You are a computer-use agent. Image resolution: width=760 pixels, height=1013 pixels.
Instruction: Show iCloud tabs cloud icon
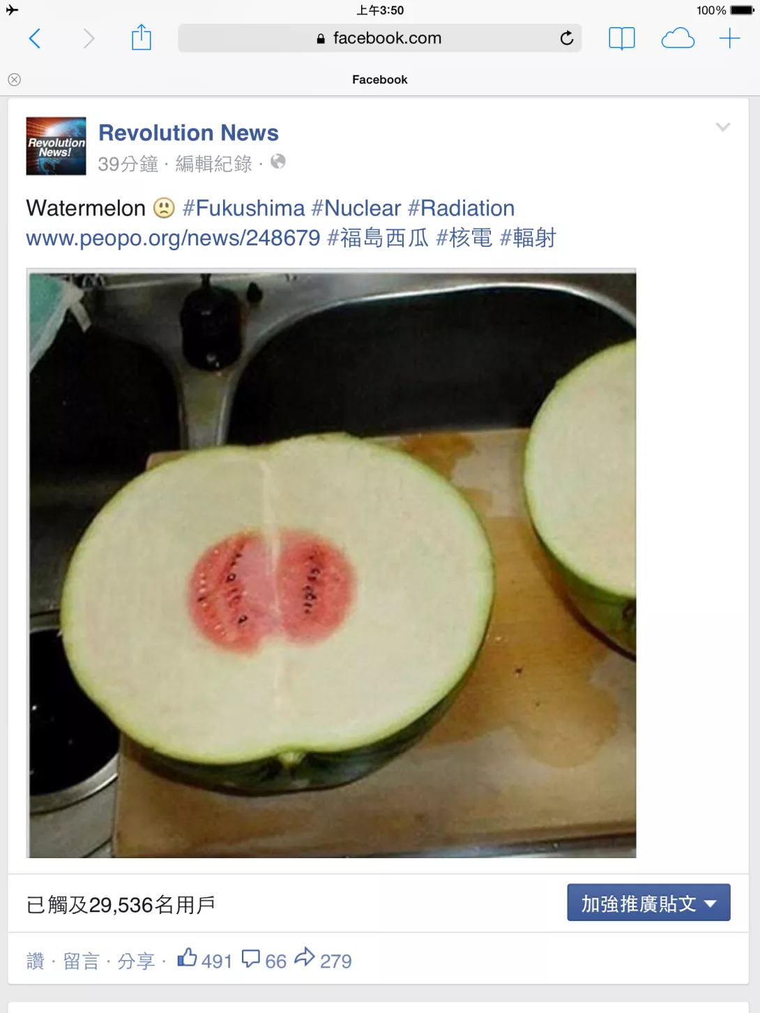pyautogui.click(x=678, y=38)
